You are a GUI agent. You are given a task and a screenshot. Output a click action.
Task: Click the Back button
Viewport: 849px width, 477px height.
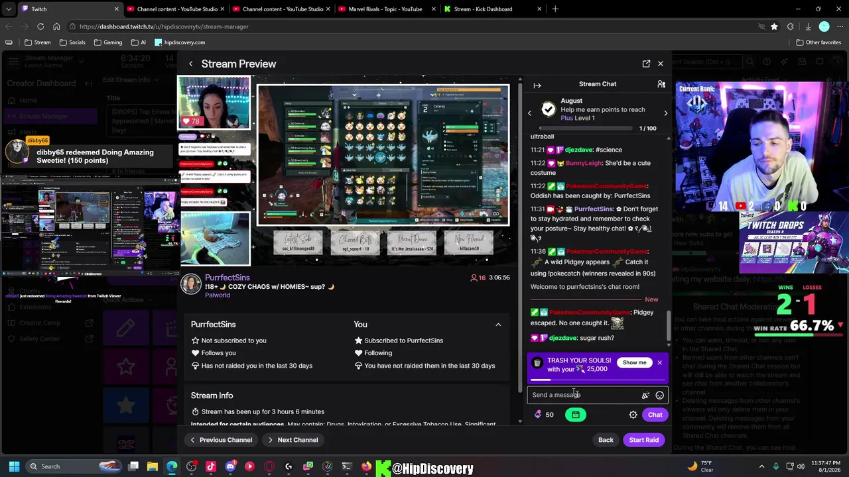(606, 440)
